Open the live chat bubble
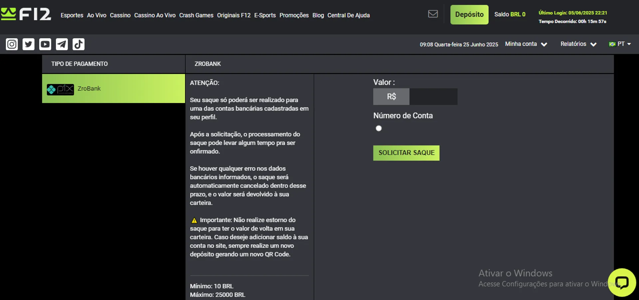Viewport: 639px width, 300px height. pos(622,283)
